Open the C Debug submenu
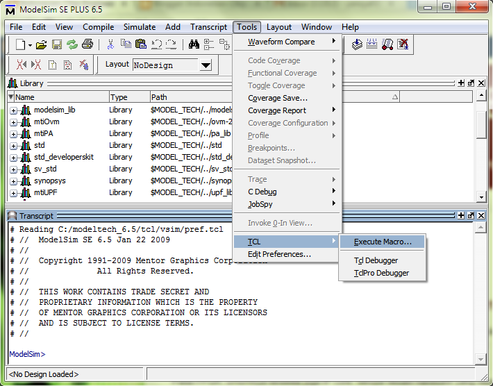Image resolution: width=493 pixels, height=386 pixels. tap(287, 192)
